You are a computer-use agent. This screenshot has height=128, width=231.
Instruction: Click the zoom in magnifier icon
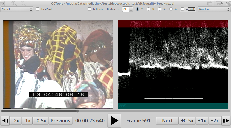pyautogui.click(x=14, y=3)
